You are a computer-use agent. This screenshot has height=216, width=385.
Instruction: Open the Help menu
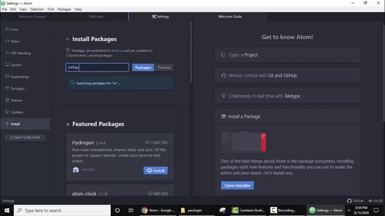pyautogui.click(x=78, y=10)
